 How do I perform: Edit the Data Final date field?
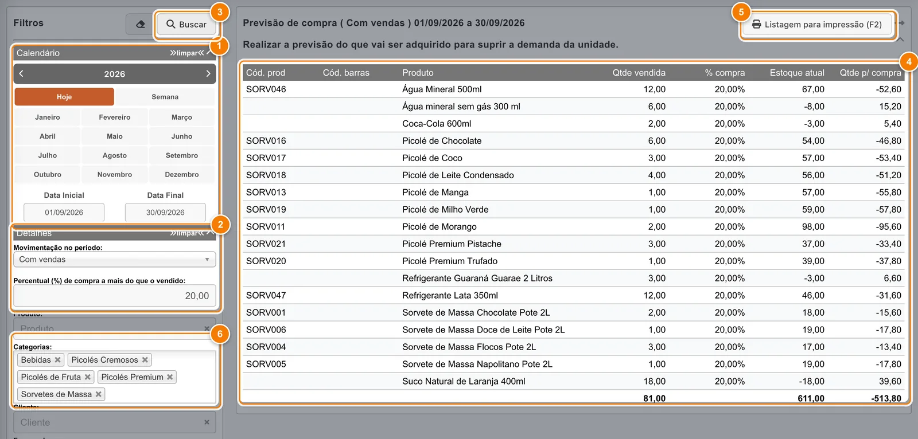point(165,212)
